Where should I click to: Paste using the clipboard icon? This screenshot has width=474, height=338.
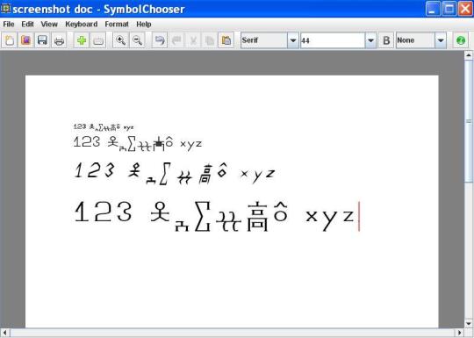tap(226, 40)
